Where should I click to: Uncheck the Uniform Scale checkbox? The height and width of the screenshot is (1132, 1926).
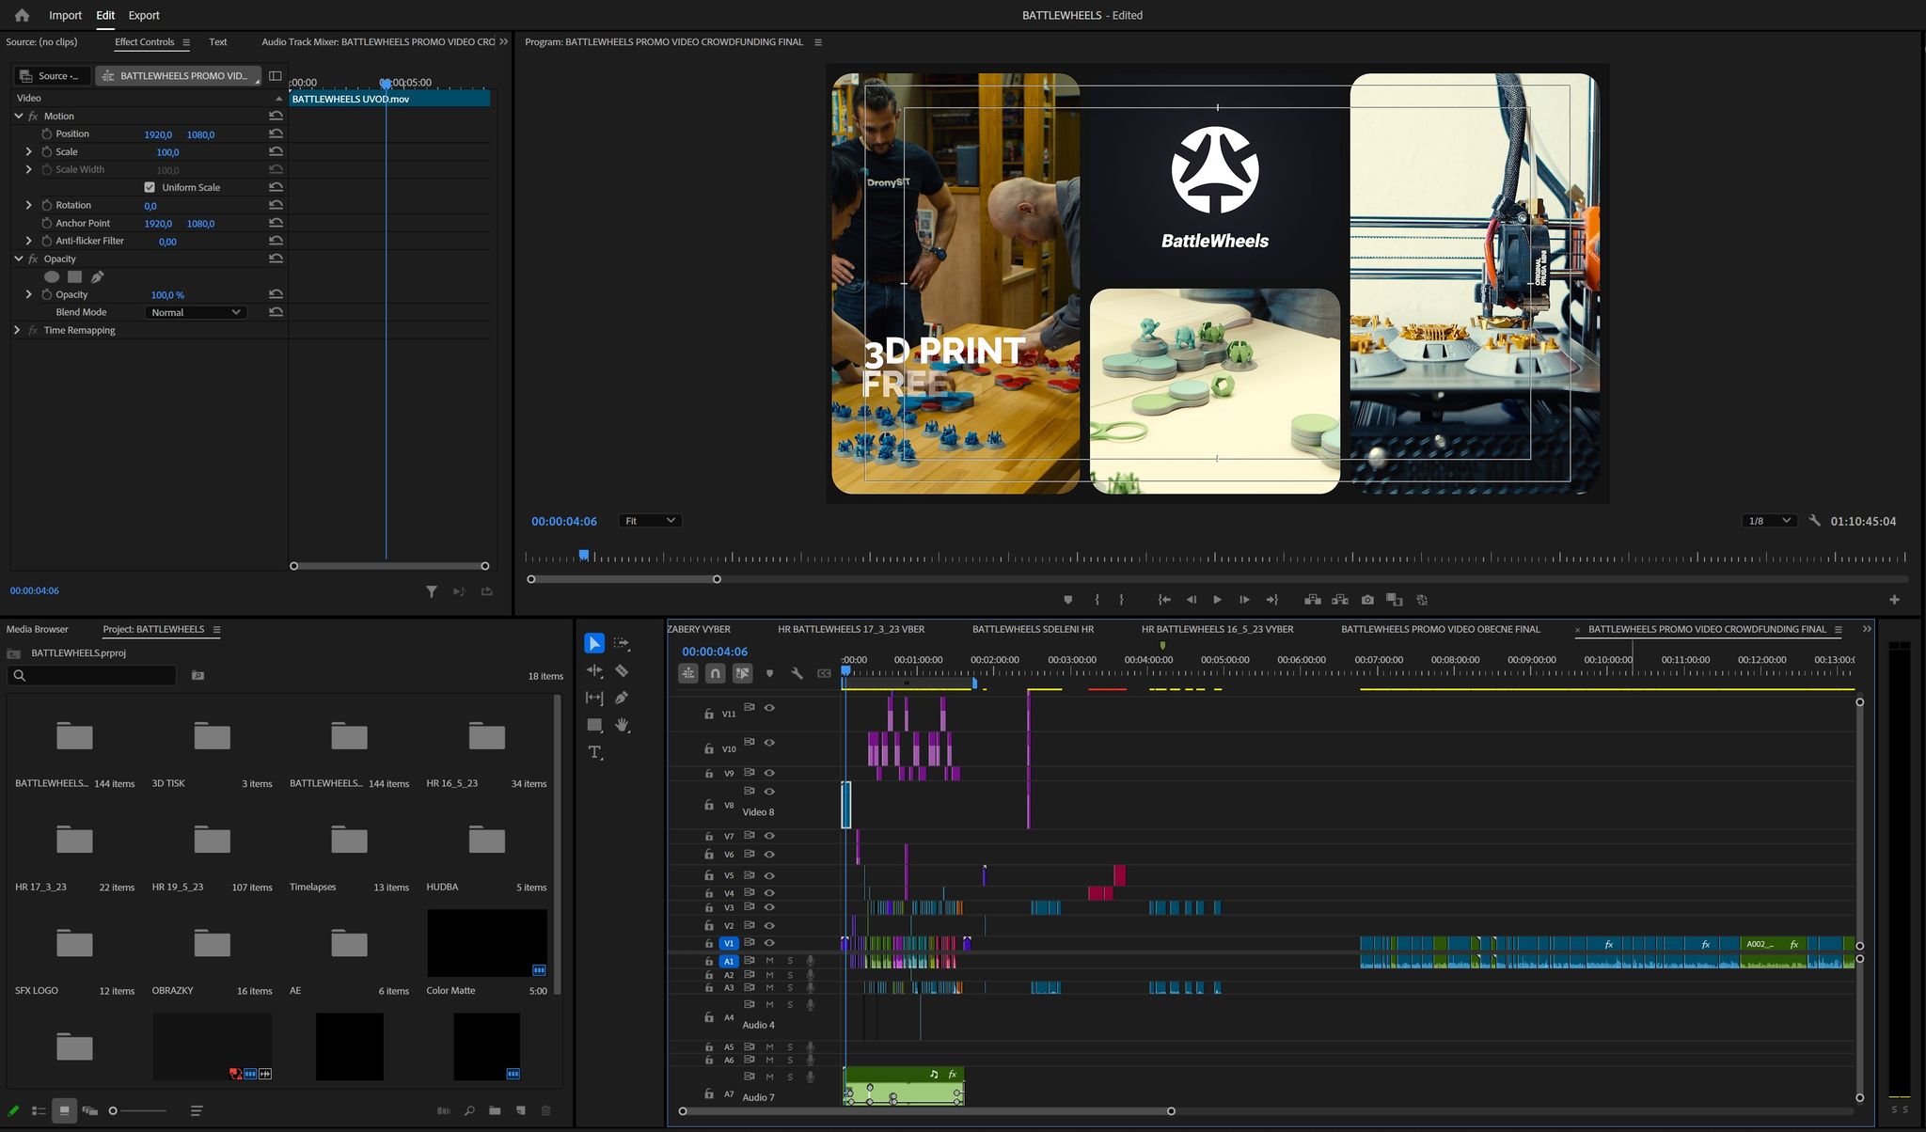tap(150, 187)
